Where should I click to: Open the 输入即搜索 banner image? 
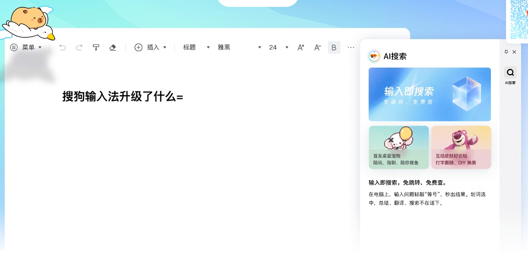click(x=430, y=94)
